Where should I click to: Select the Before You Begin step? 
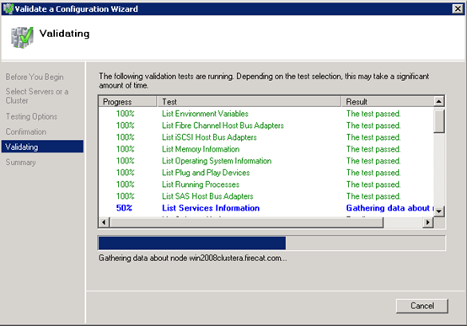tap(35, 77)
